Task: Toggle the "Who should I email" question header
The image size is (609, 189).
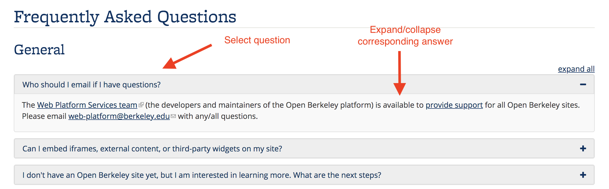Action: click(x=91, y=85)
